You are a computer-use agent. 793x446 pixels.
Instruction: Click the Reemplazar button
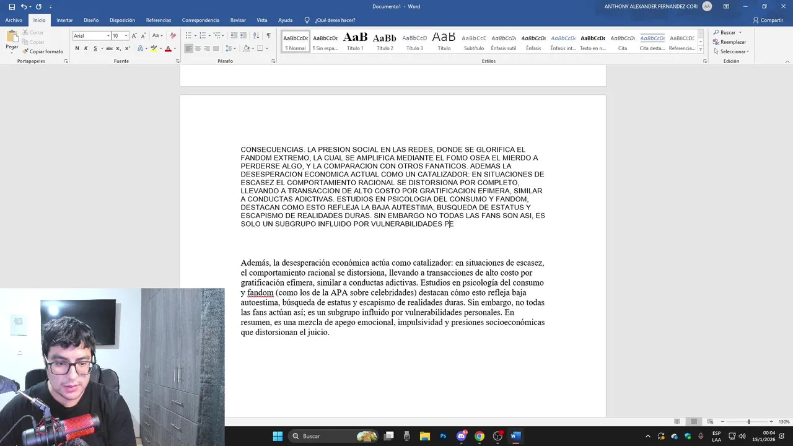click(x=729, y=42)
